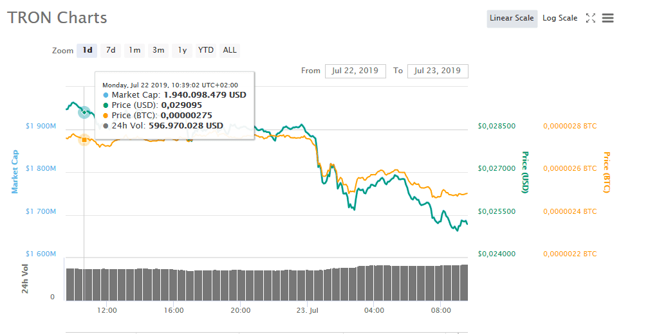This screenshot has width=650, height=334.
Task: Click the blue Market Cap marker on chart
Action: click(x=84, y=112)
